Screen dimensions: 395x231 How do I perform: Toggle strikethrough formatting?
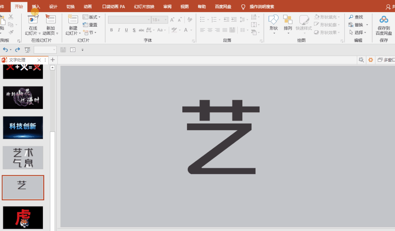(141, 30)
